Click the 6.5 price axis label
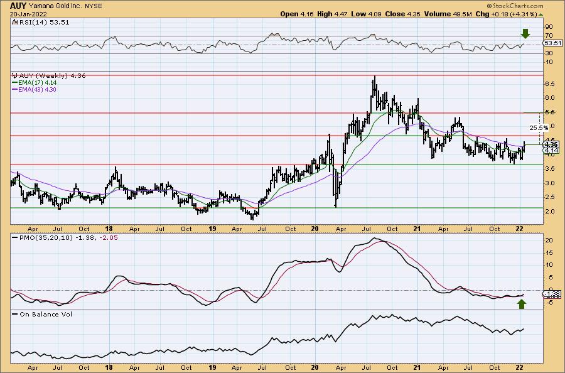Screen dimensions: 565x373 click(x=549, y=84)
